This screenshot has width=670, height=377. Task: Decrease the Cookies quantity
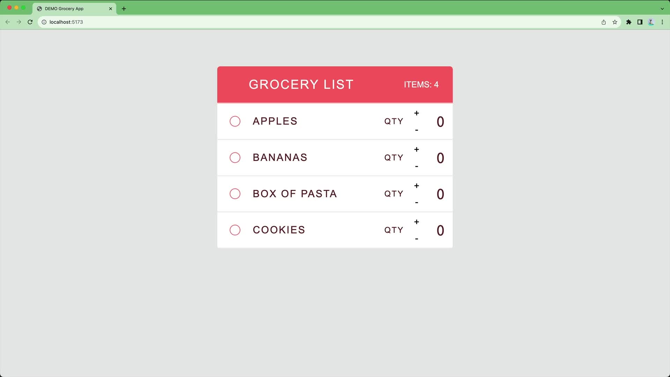416,239
